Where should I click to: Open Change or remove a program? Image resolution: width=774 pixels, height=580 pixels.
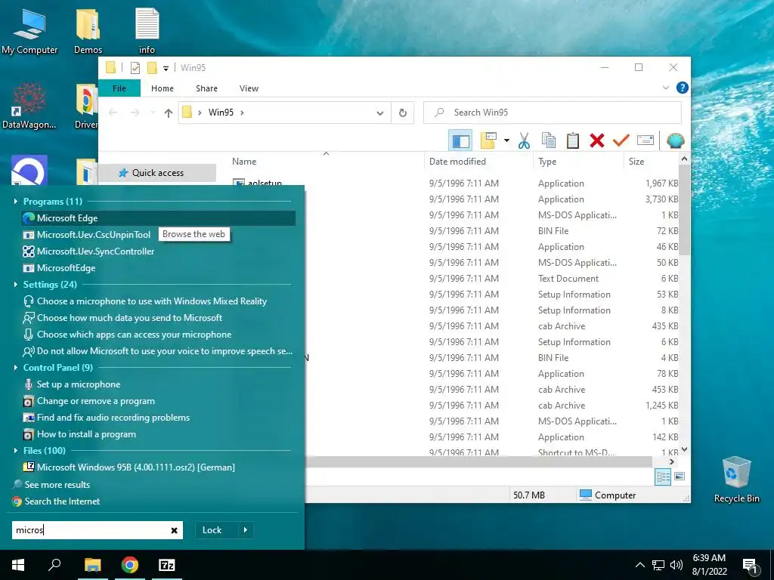click(x=89, y=401)
